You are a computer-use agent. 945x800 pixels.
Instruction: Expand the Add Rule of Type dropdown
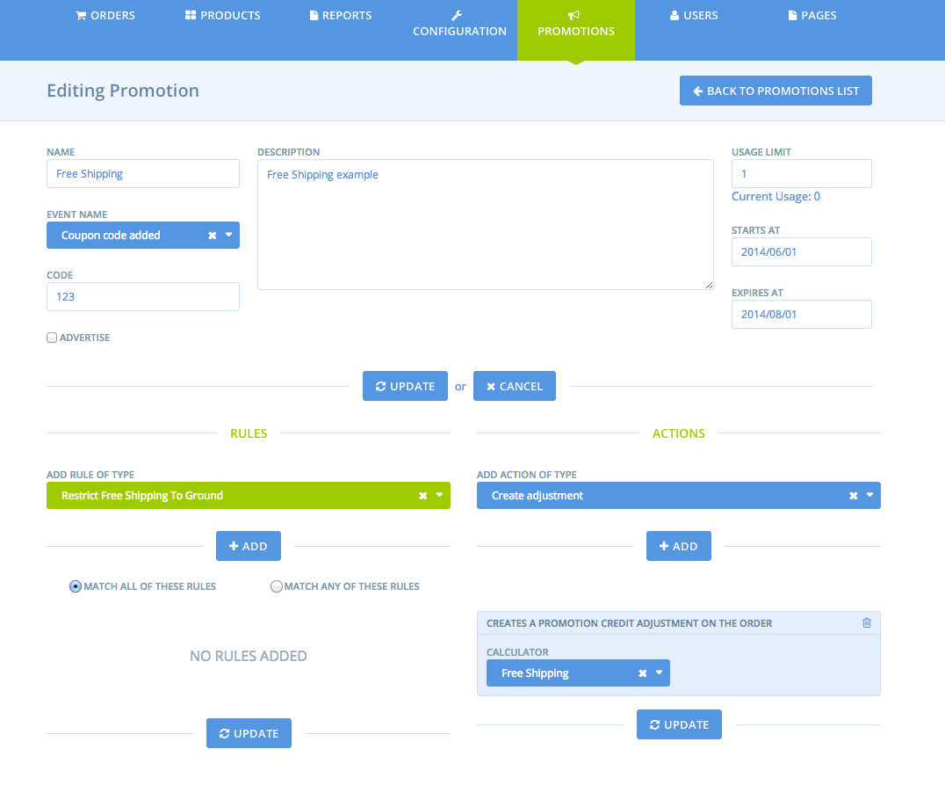pyautogui.click(x=439, y=495)
